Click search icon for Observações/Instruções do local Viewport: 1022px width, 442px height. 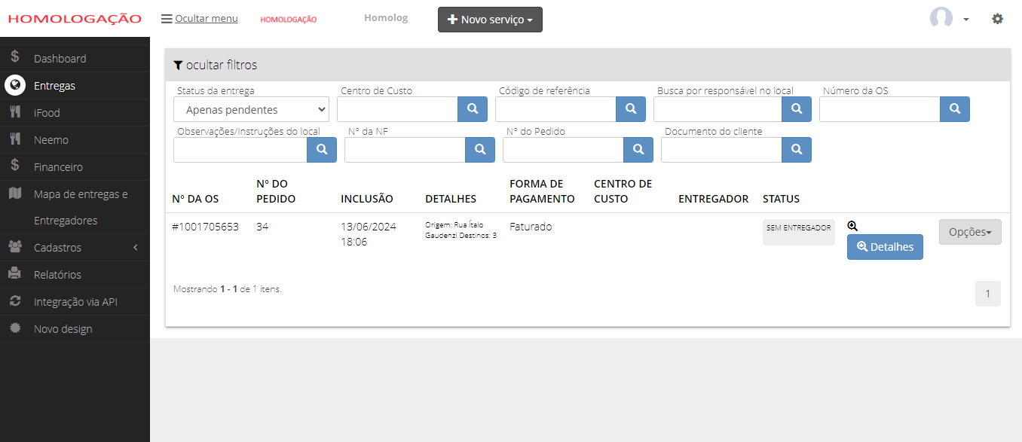pos(322,150)
